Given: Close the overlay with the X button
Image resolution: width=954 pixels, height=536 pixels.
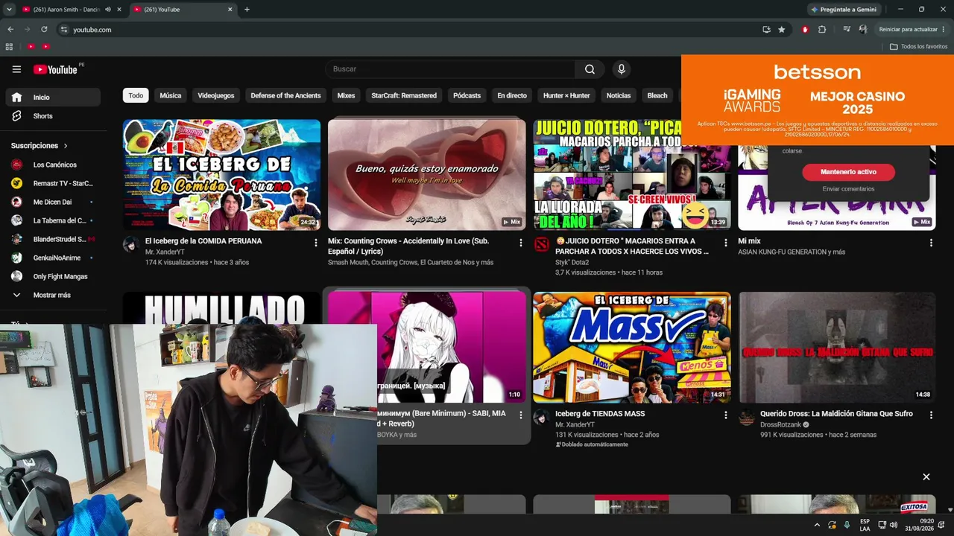Looking at the screenshot, I should [x=926, y=476].
